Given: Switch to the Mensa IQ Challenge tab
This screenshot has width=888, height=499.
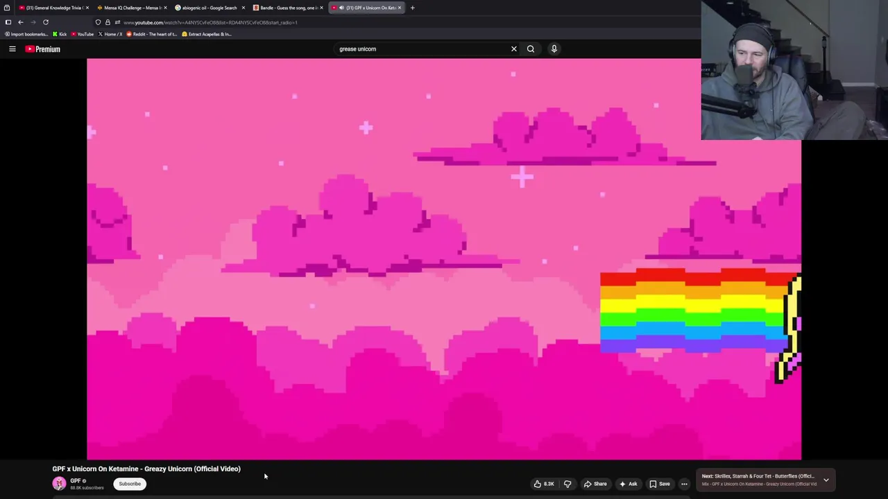Looking at the screenshot, I should coord(131,8).
